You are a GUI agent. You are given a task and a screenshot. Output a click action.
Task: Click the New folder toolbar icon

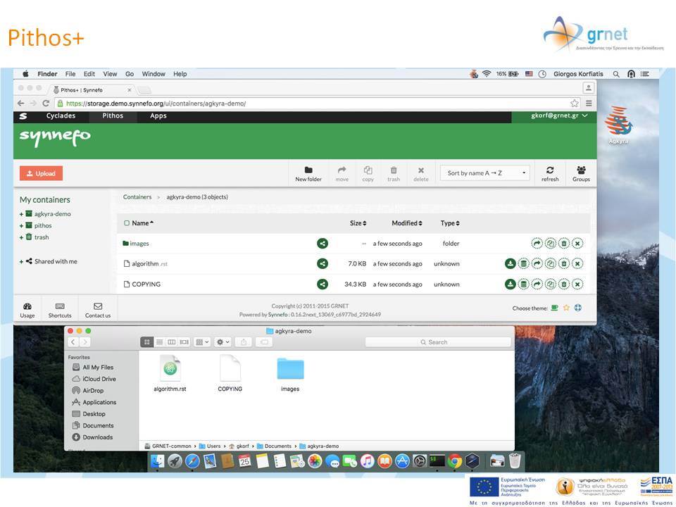(x=308, y=170)
